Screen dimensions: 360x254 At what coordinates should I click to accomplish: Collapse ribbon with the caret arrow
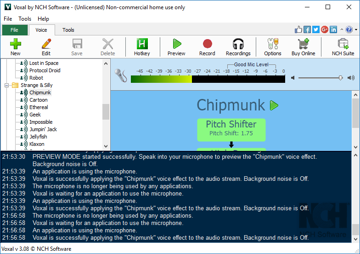coord(342,29)
